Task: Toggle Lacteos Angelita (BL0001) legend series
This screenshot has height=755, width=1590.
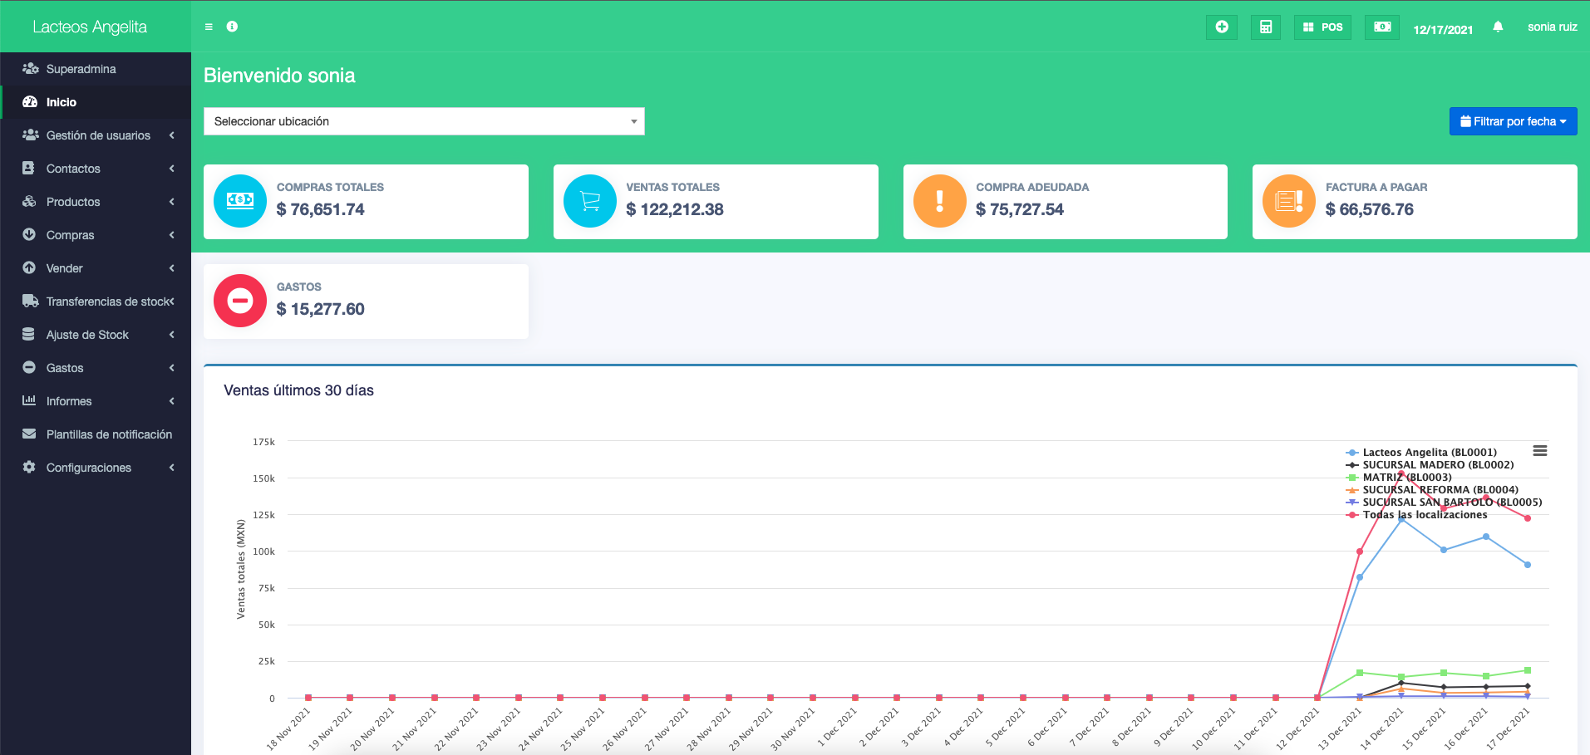Action: pos(1429,453)
